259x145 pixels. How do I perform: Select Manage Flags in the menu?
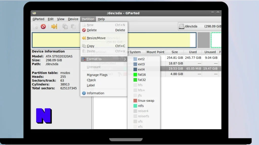click(104, 75)
